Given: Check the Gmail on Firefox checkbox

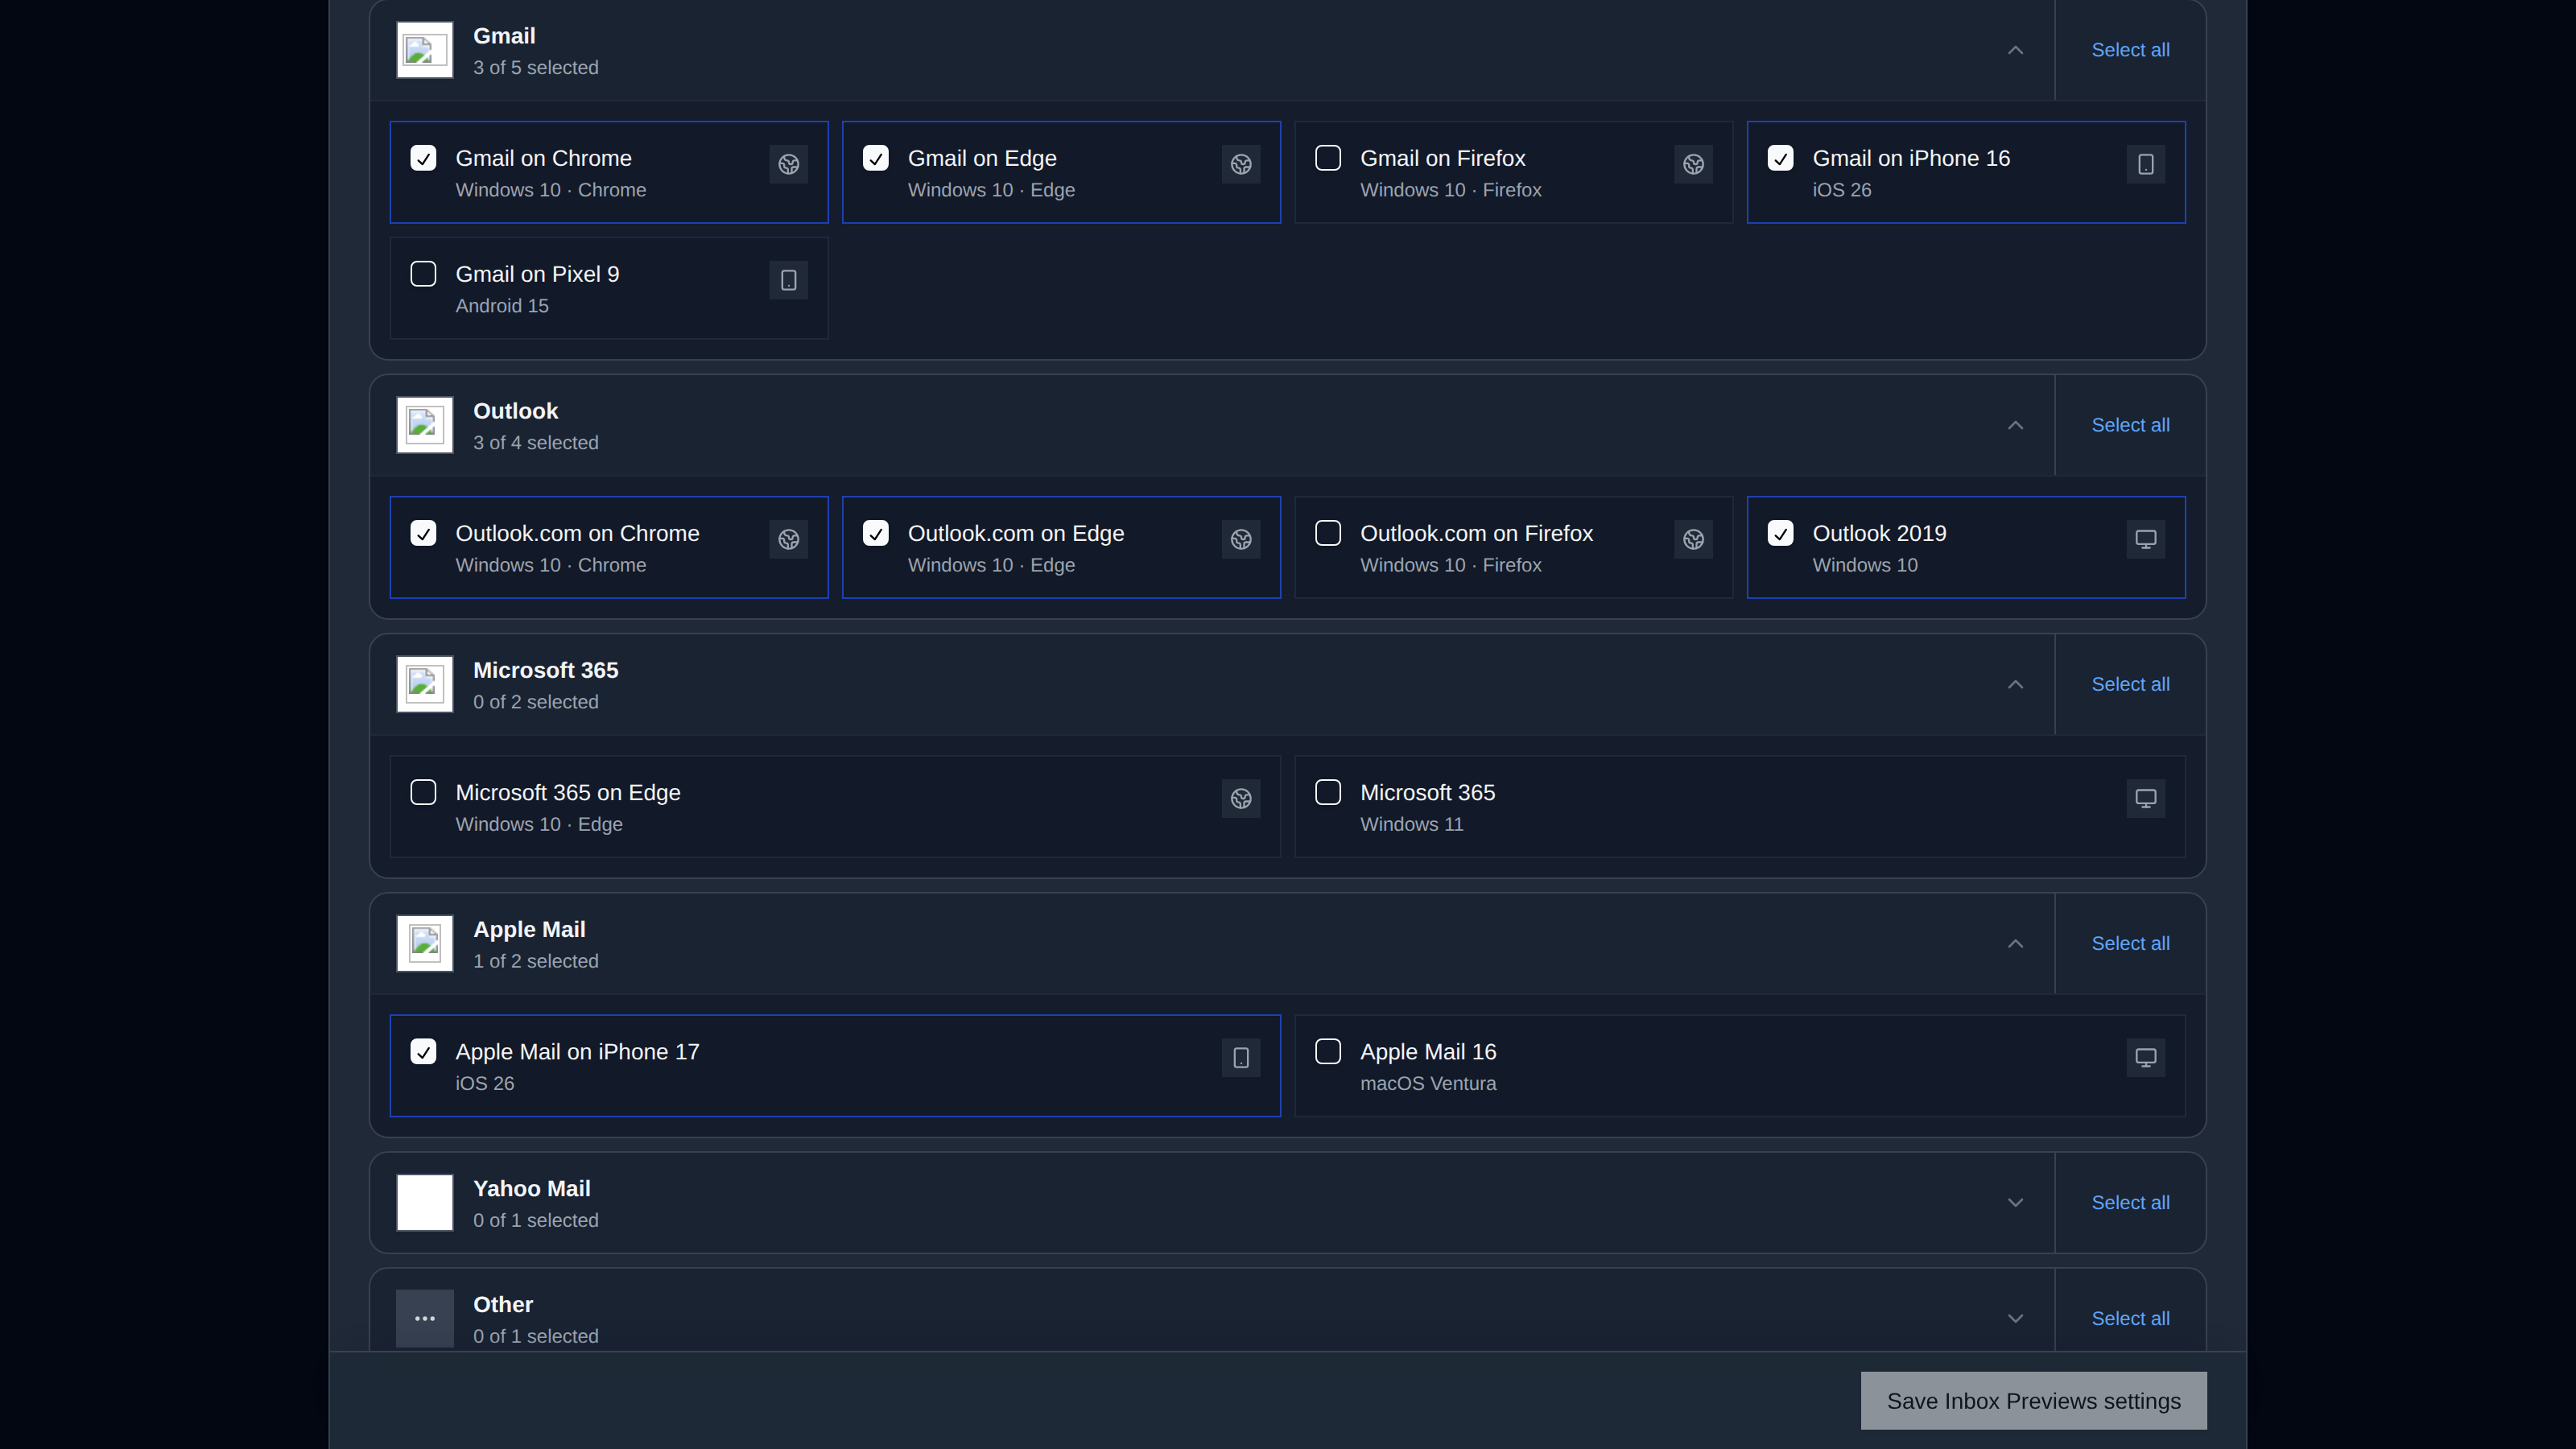Looking at the screenshot, I should point(1328,158).
